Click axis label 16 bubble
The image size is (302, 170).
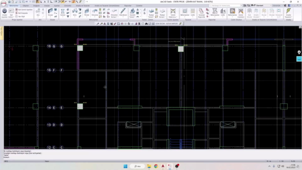tap(49, 46)
